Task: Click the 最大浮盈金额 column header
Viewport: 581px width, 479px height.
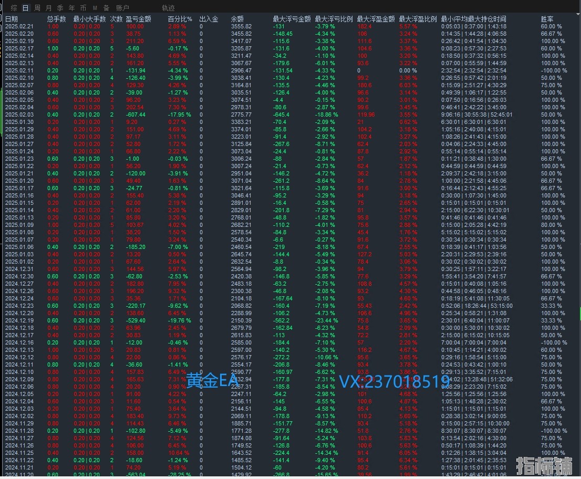Action: pyautogui.click(x=376, y=19)
